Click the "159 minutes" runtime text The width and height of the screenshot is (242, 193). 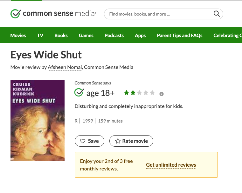[110, 121]
